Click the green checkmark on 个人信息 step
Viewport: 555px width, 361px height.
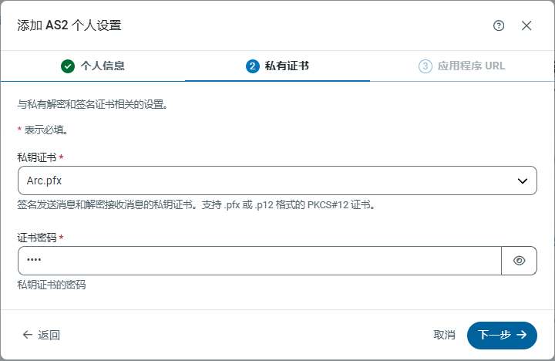68,66
